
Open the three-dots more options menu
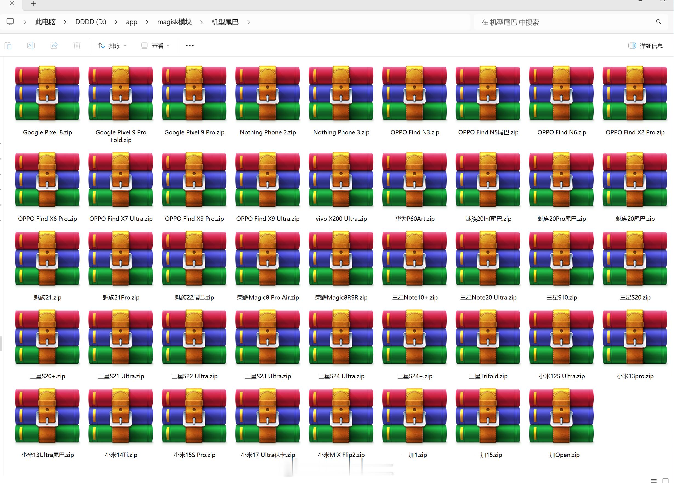pyautogui.click(x=190, y=46)
